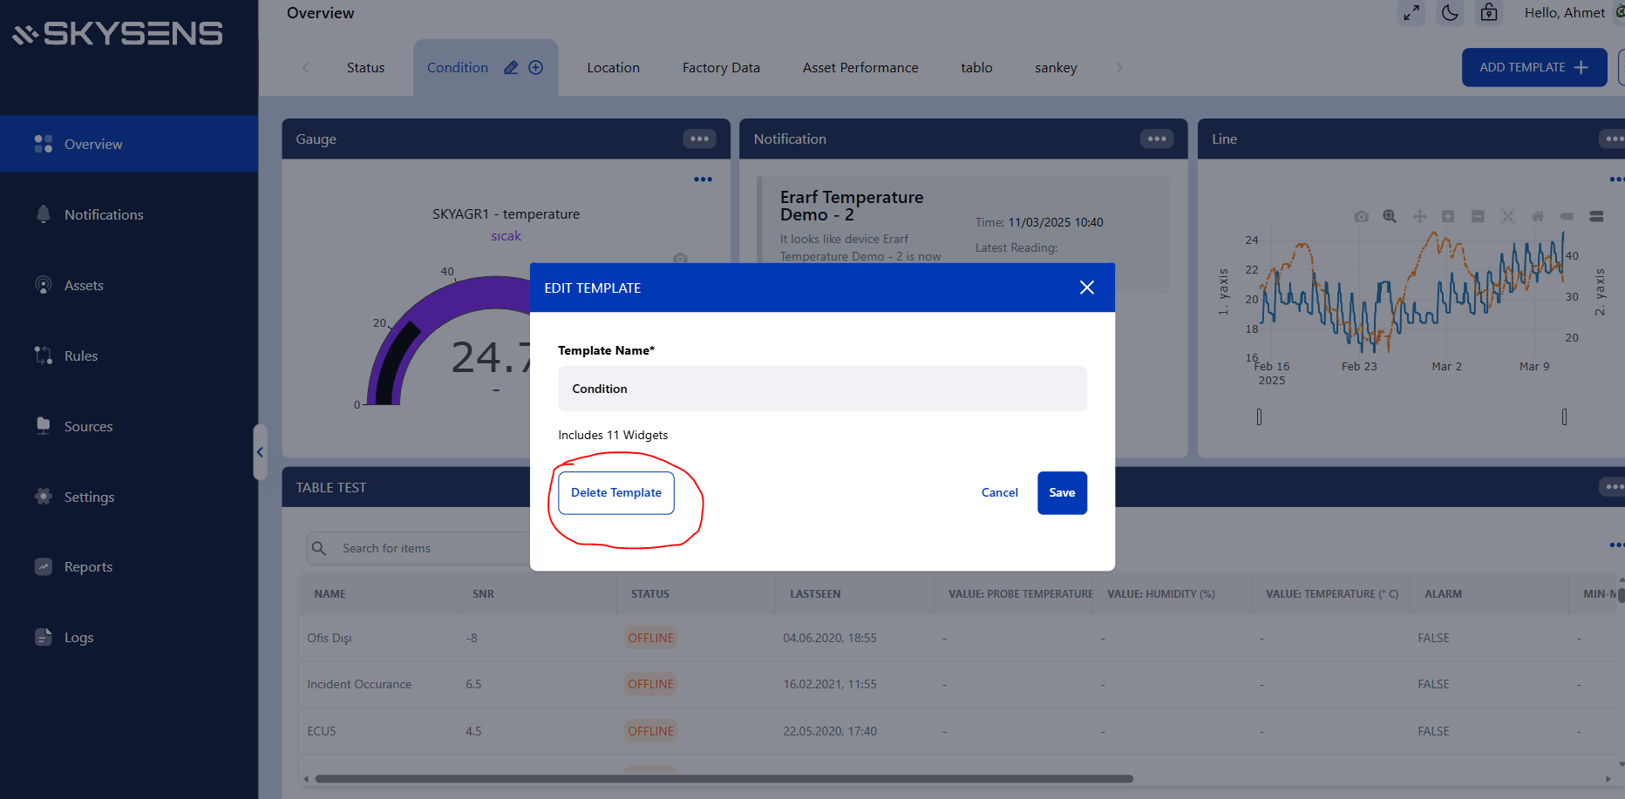Click the Delete Template button
This screenshot has width=1625, height=799.
coord(615,493)
